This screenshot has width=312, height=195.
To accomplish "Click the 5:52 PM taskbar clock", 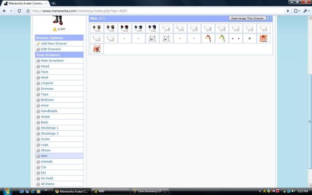I will pos(303,191).
